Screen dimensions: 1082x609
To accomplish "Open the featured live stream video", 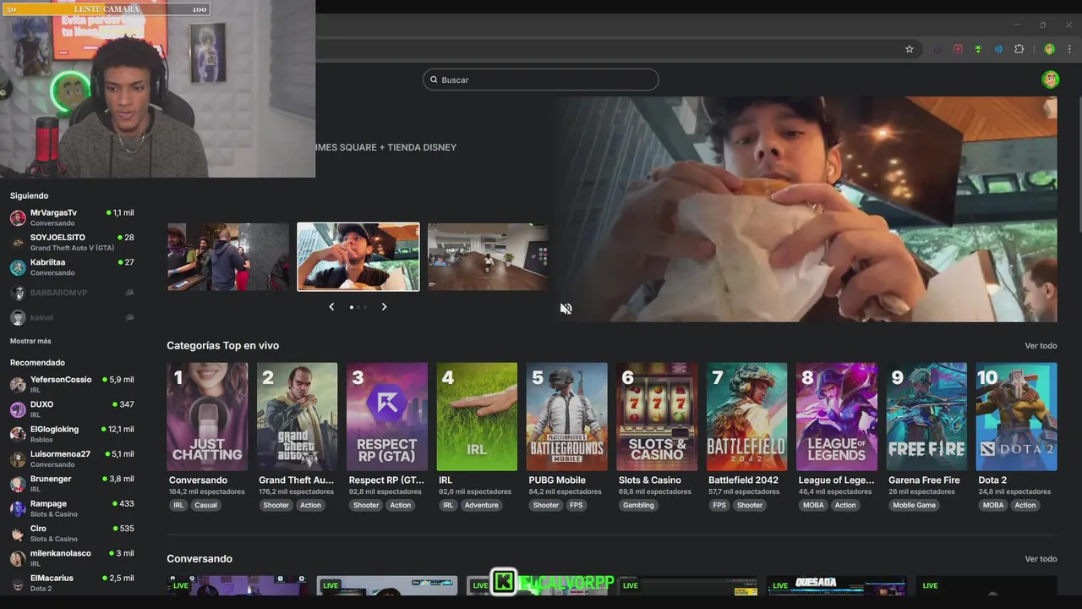I will click(x=803, y=209).
